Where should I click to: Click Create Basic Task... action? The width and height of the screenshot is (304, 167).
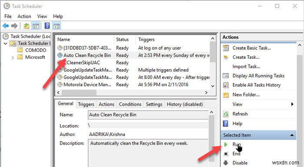click(x=252, y=48)
